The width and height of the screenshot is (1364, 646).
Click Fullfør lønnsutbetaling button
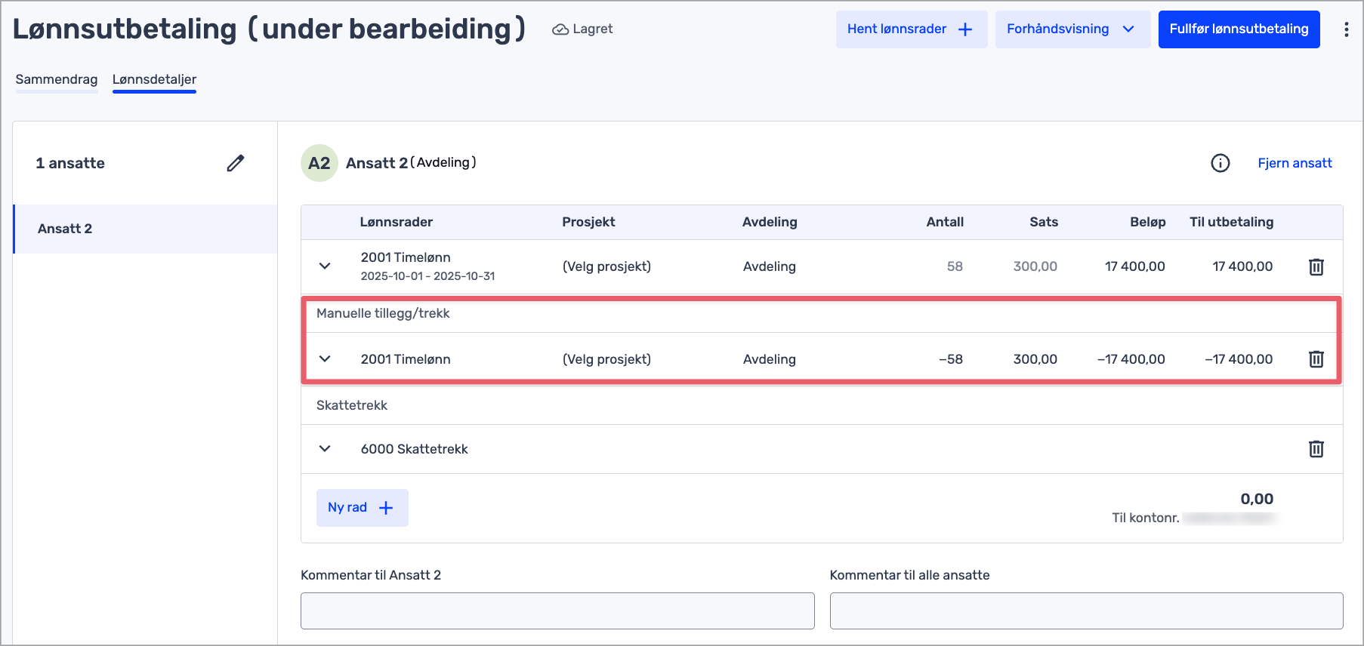point(1239,29)
